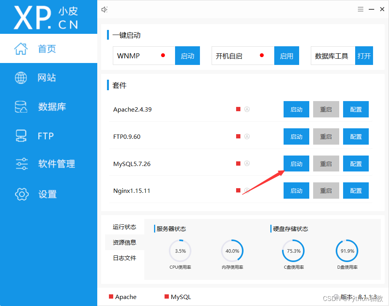Open the WNMP selector dropdown
The height and width of the screenshot is (306, 389).
pos(144,56)
